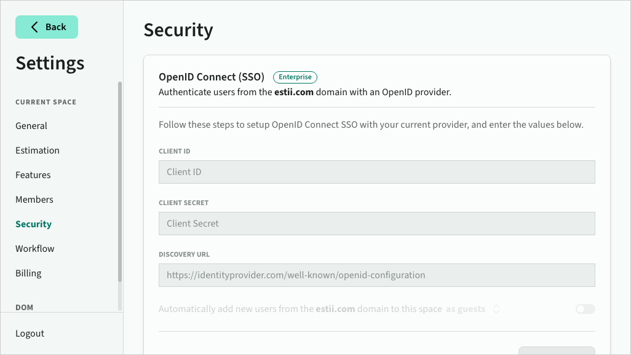Click the DOM section header in sidebar
The image size is (631, 355).
(25, 307)
